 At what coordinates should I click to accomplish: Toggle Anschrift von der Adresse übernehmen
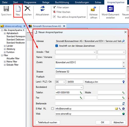click(57, 46)
